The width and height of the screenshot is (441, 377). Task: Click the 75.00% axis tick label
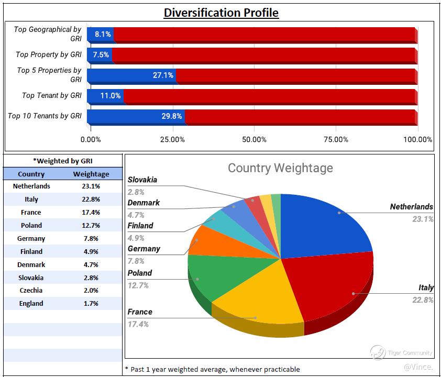click(x=336, y=139)
